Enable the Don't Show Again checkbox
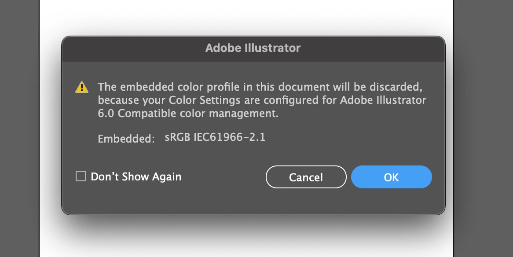The width and height of the screenshot is (513, 257). (81, 176)
